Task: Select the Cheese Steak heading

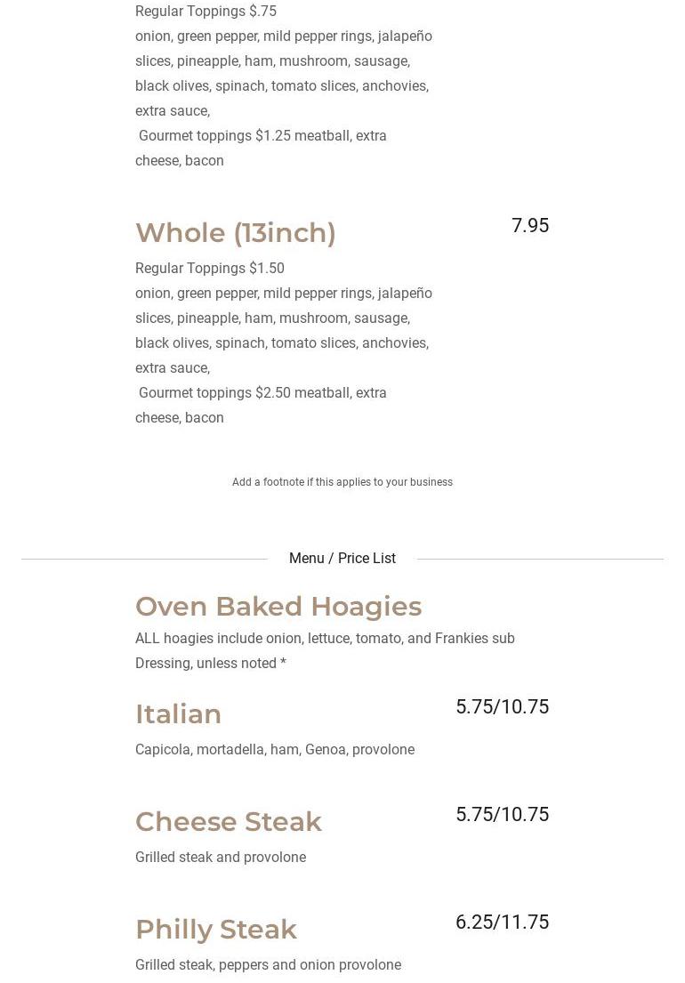Action: point(229,822)
